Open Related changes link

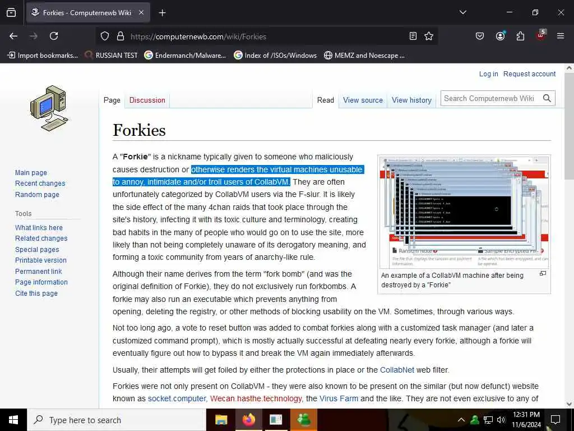(41, 238)
